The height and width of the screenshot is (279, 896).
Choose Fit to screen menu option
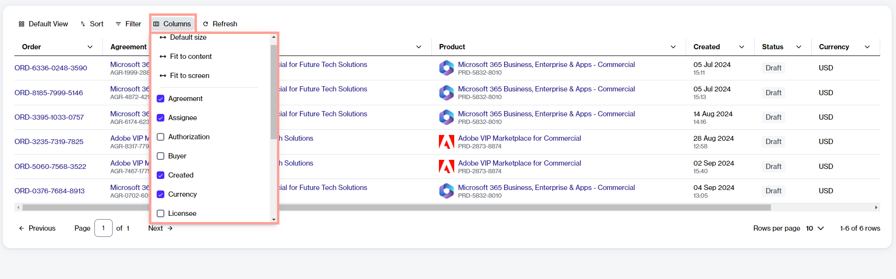click(189, 76)
